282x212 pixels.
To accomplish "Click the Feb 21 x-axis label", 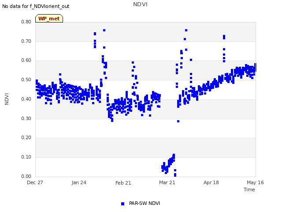I will click(123, 183).
